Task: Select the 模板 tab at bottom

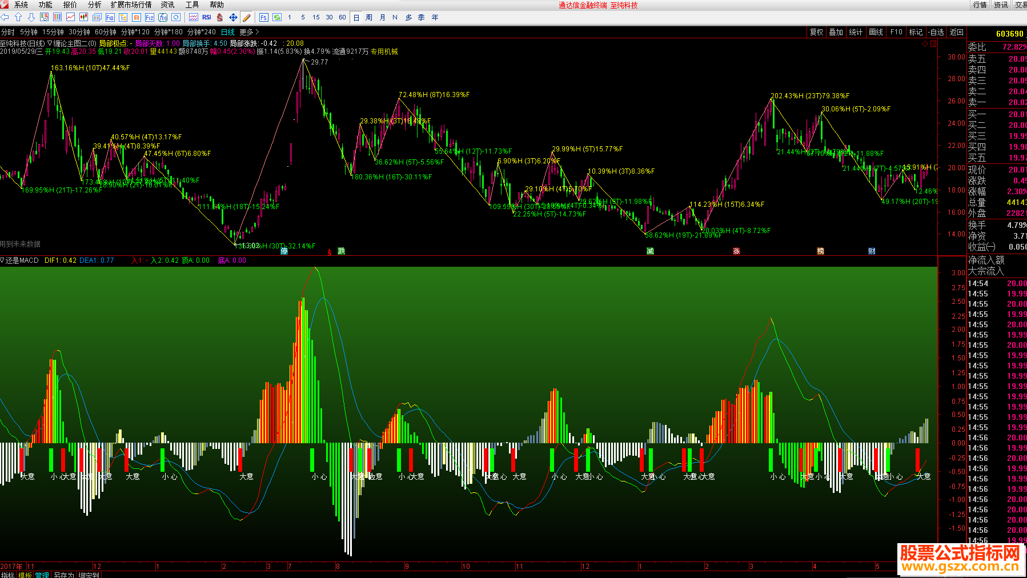Action: (25, 575)
